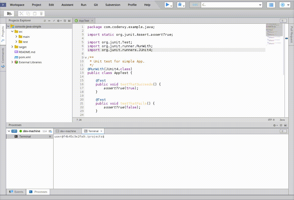
Task: Open the Profile menu
Action: 132,5
